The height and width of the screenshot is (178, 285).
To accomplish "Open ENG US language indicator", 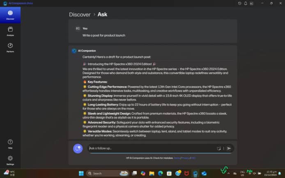I will 242,173.
